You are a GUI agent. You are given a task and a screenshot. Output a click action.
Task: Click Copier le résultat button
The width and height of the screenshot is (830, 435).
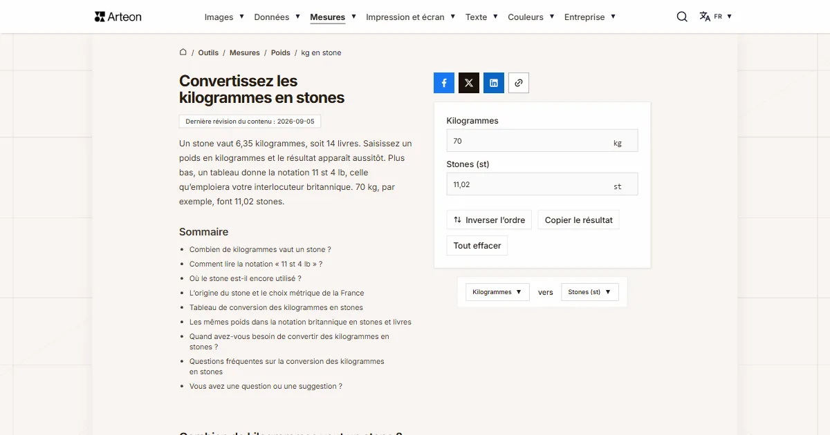[x=578, y=220]
